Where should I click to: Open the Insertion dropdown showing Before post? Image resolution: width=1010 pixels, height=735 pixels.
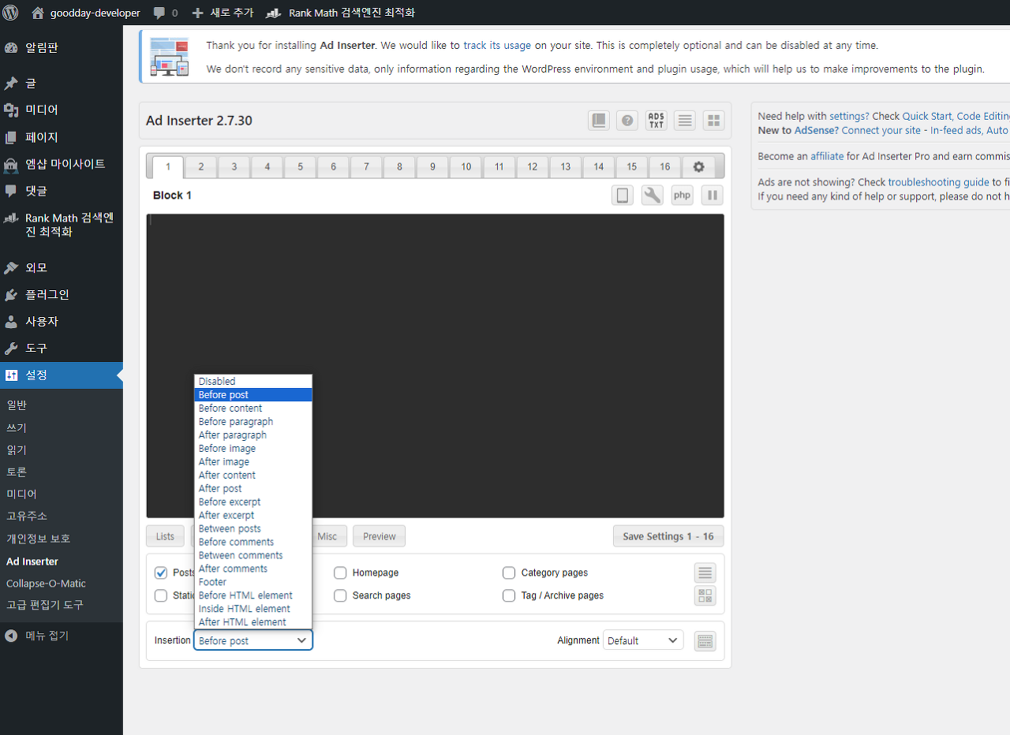pyautogui.click(x=253, y=640)
